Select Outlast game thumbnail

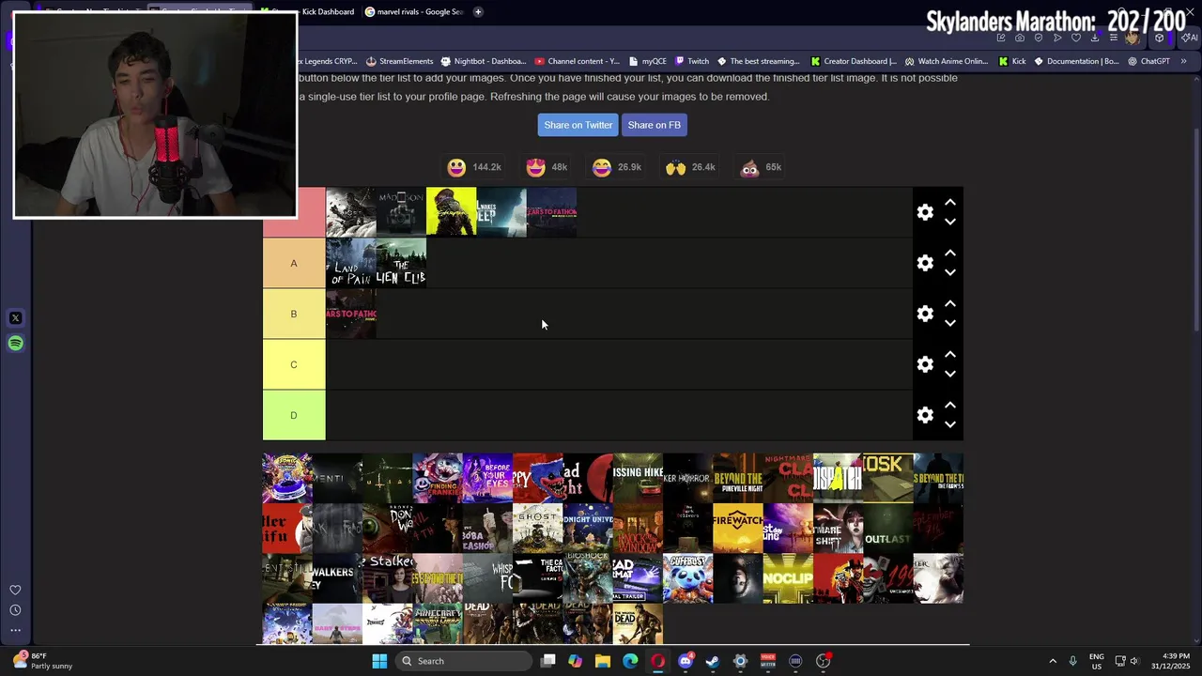coord(888,529)
